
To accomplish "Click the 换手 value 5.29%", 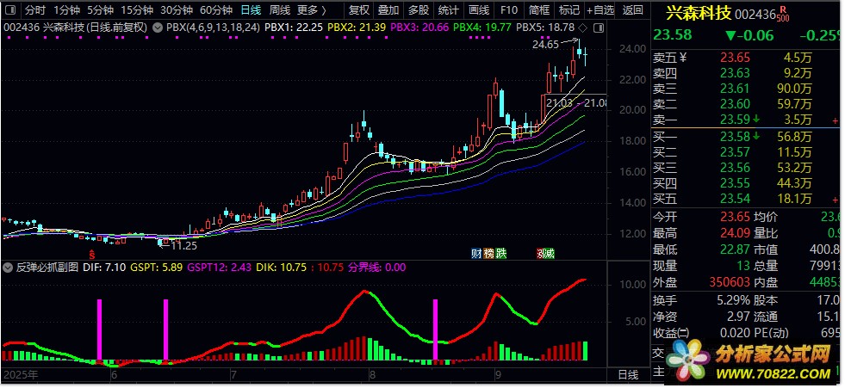I will (x=731, y=301).
